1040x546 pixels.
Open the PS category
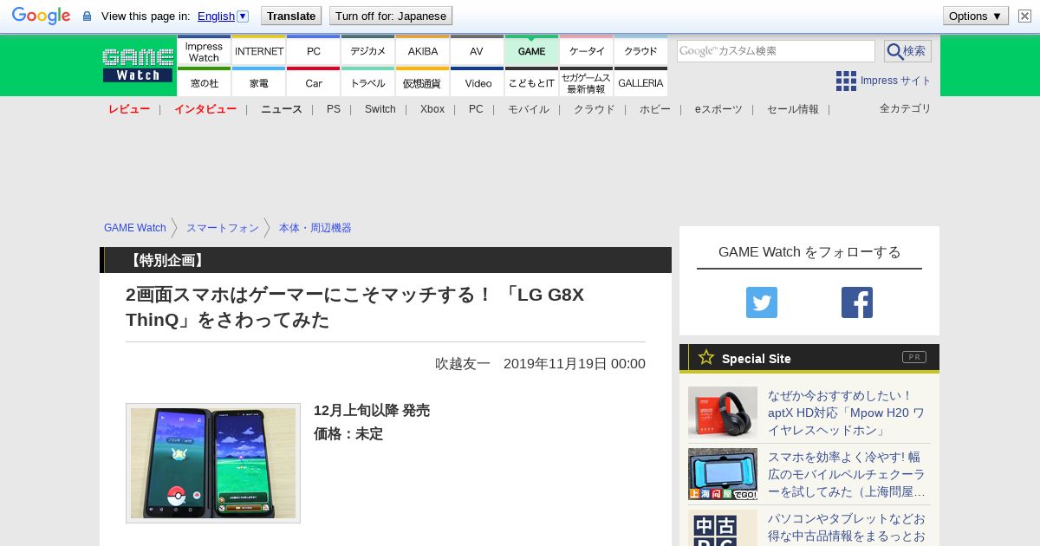(334, 109)
